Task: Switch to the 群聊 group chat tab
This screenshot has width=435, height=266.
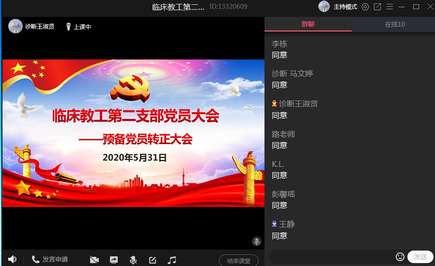Action: [x=308, y=24]
